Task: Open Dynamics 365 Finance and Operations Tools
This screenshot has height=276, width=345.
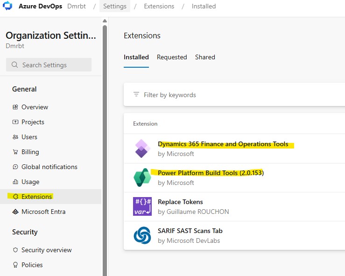Action: [223, 144]
